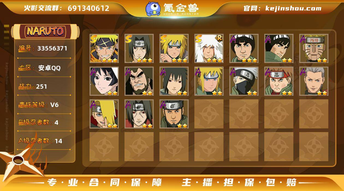Image resolution: width=344 pixels, height=191 pixels.
Task: Pick the bearded A-rank ninja portrait
Action: point(139,81)
